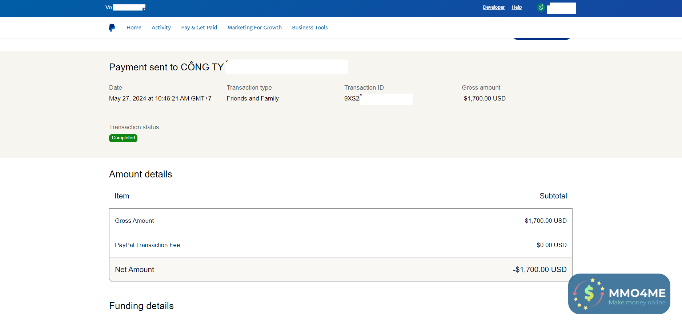Click the PayPal Transaction Fee row label
Viewport: 682px width, 320px height.
click(x=148, y=245)
